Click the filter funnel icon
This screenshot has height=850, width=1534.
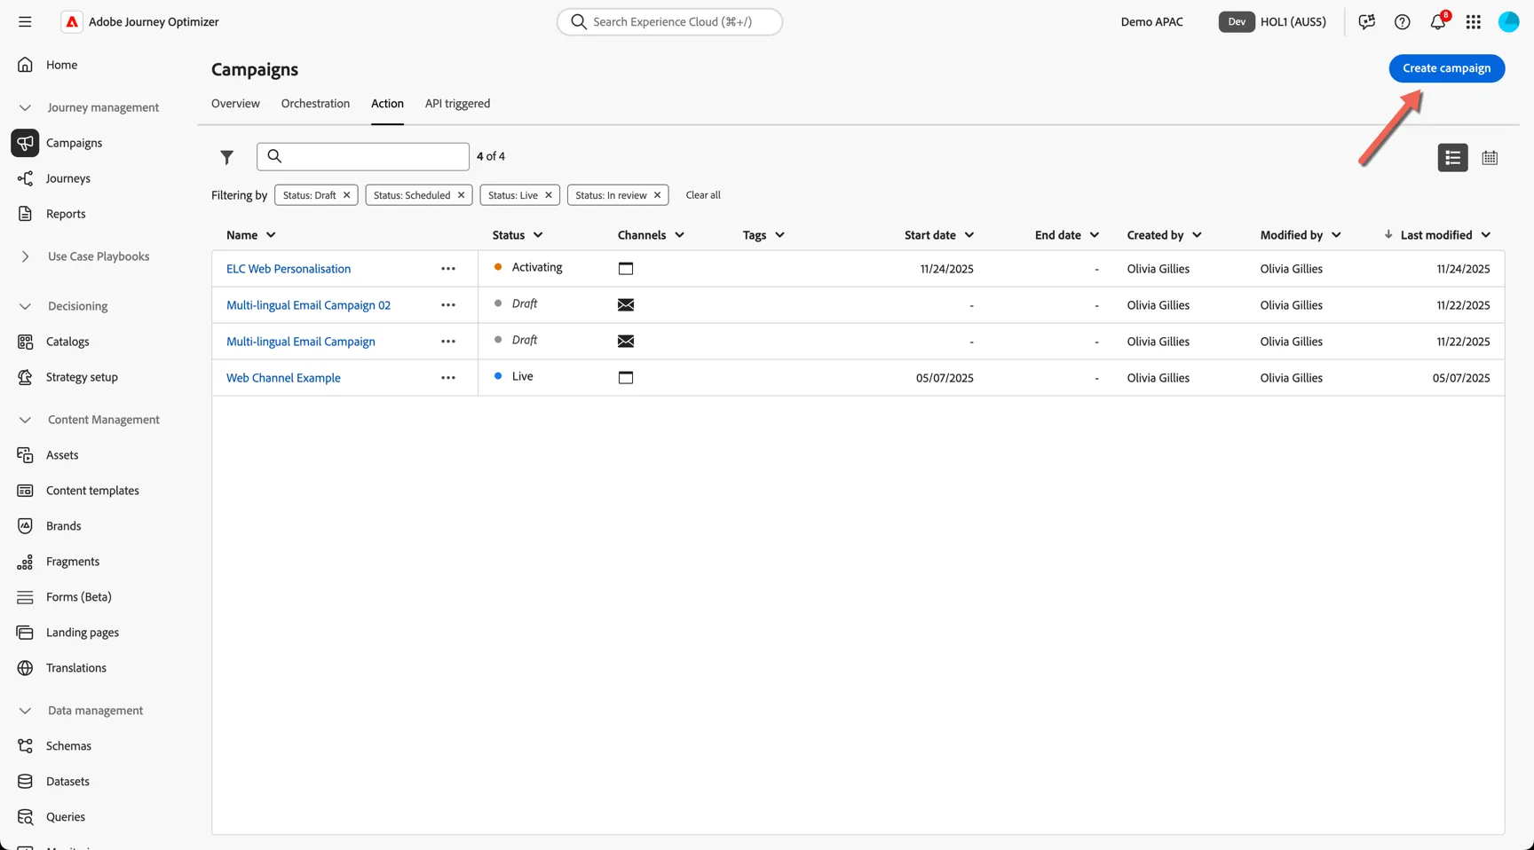tap(227, 157)
